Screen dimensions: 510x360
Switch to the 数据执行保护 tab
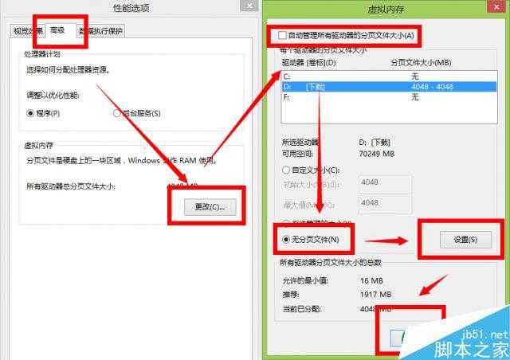click(101, 31)
